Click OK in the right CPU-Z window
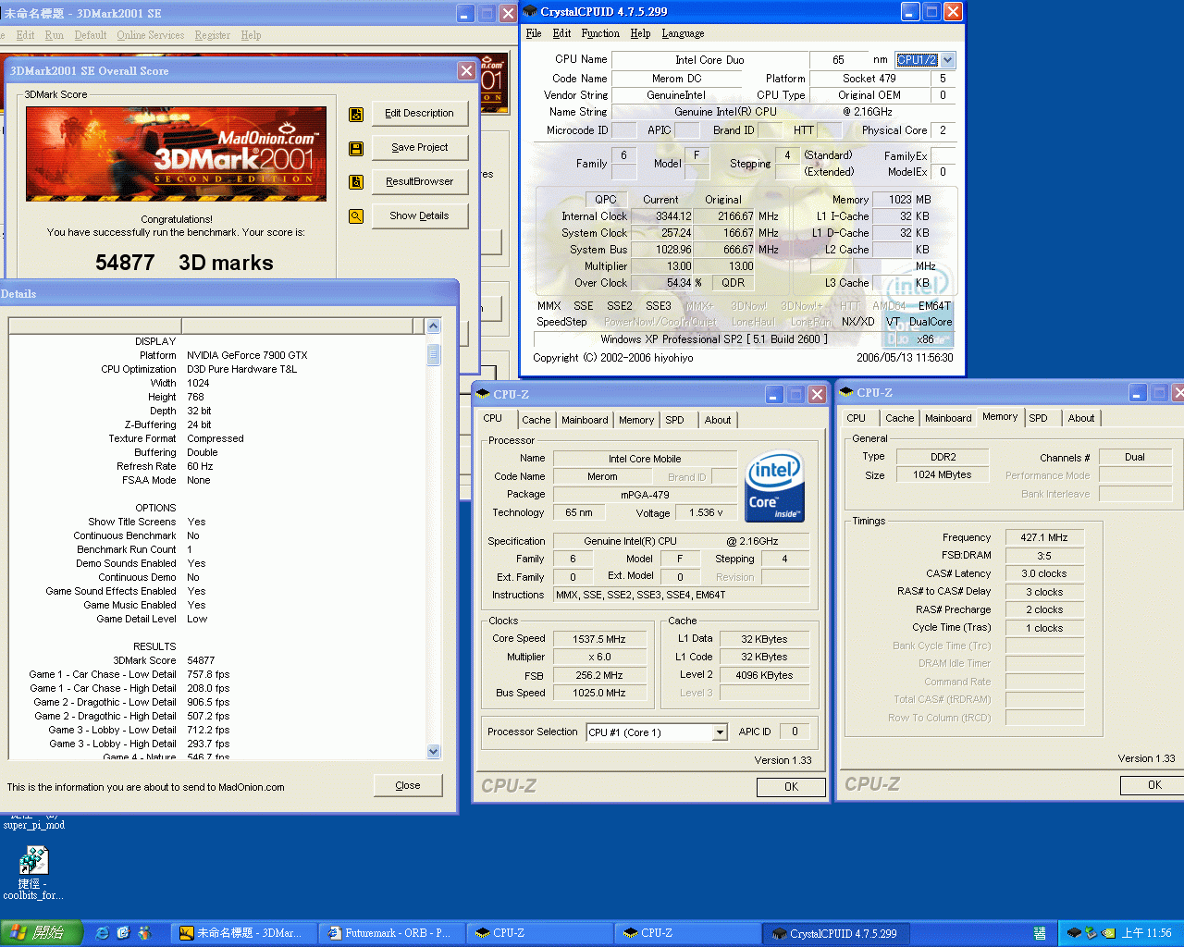The height and width of the screenshot is (947, 1184). click(1154, 785)
